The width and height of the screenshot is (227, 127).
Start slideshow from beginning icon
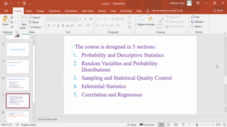[24, 3]
